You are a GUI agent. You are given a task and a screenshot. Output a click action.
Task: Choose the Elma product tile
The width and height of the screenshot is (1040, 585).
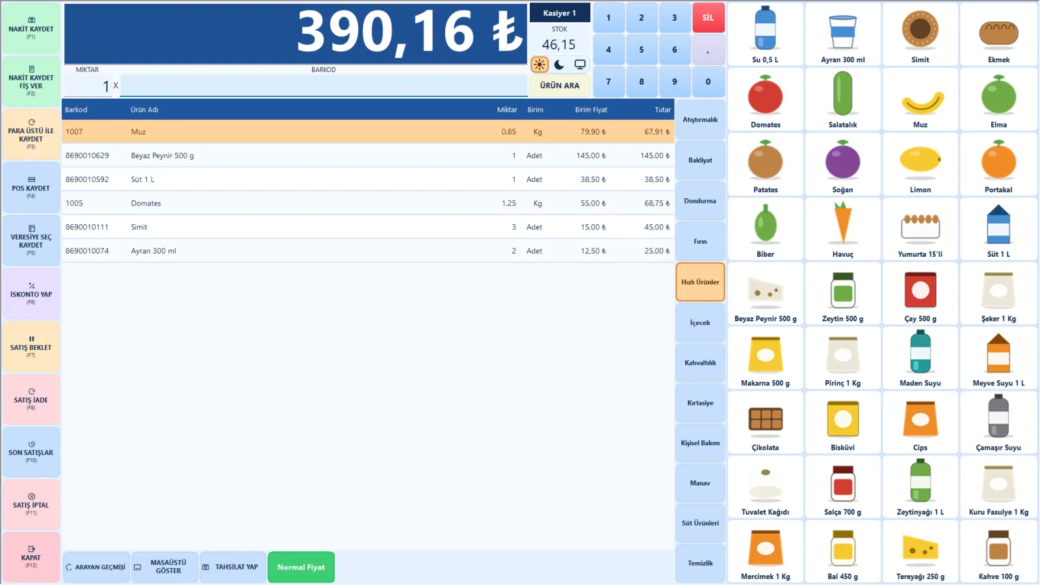(998, 99)
